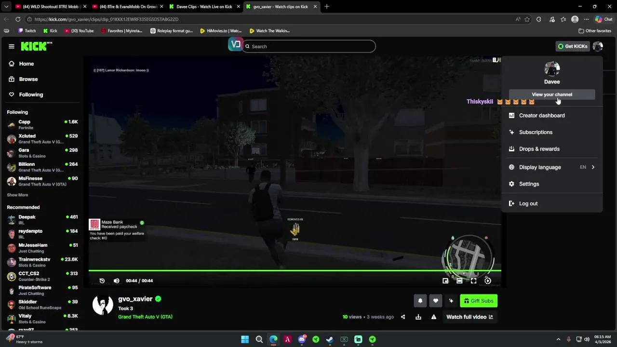Open MsFinesse channel in sidebar
Viewport: 617px width, 347px height.
(x=42, y=181)
